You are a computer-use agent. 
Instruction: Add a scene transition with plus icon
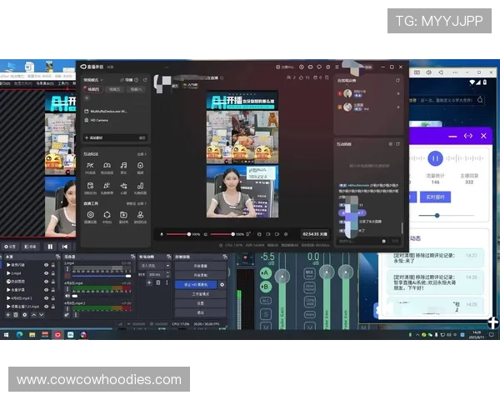149,282
